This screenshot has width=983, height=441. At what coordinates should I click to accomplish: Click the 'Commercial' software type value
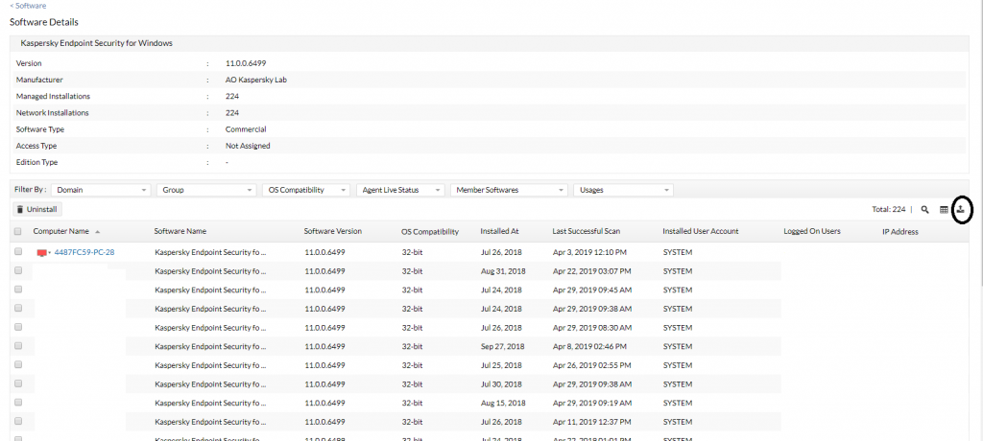246,129
